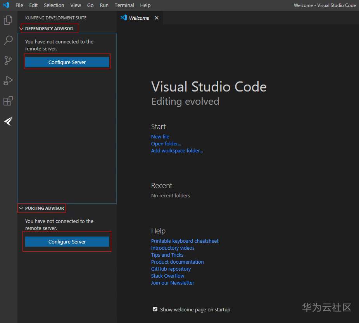Open the Source Control view icon

pos(8,60)
